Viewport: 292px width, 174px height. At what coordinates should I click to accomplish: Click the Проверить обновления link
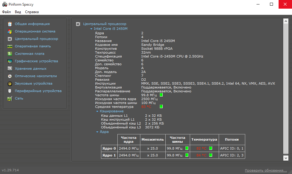pyautogui.click(x=266, y=170)
